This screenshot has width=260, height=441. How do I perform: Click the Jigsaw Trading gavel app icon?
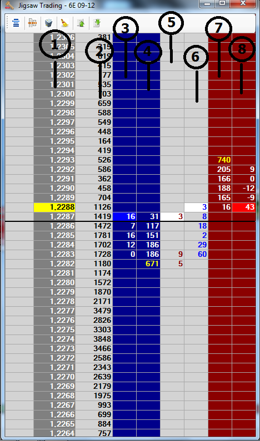pyautogui.click(x=9, y=6)
